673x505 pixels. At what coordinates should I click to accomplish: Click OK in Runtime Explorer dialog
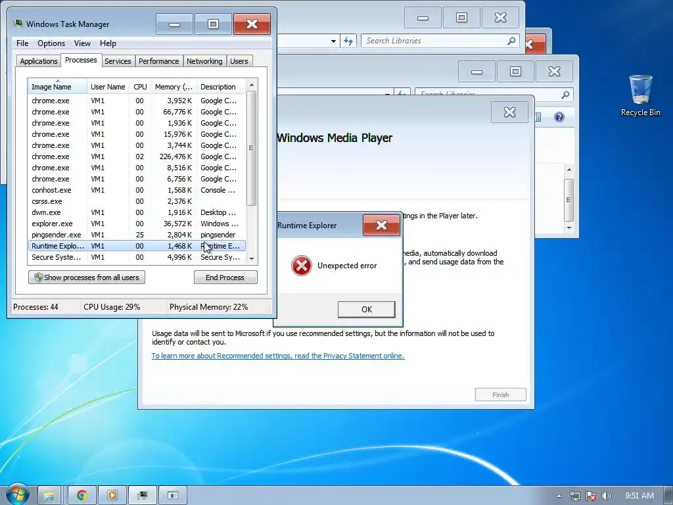pos(367,309)
